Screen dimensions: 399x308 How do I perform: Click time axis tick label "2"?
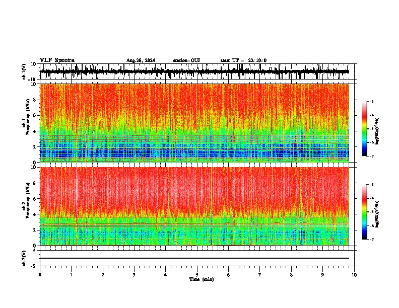(103, 275)
